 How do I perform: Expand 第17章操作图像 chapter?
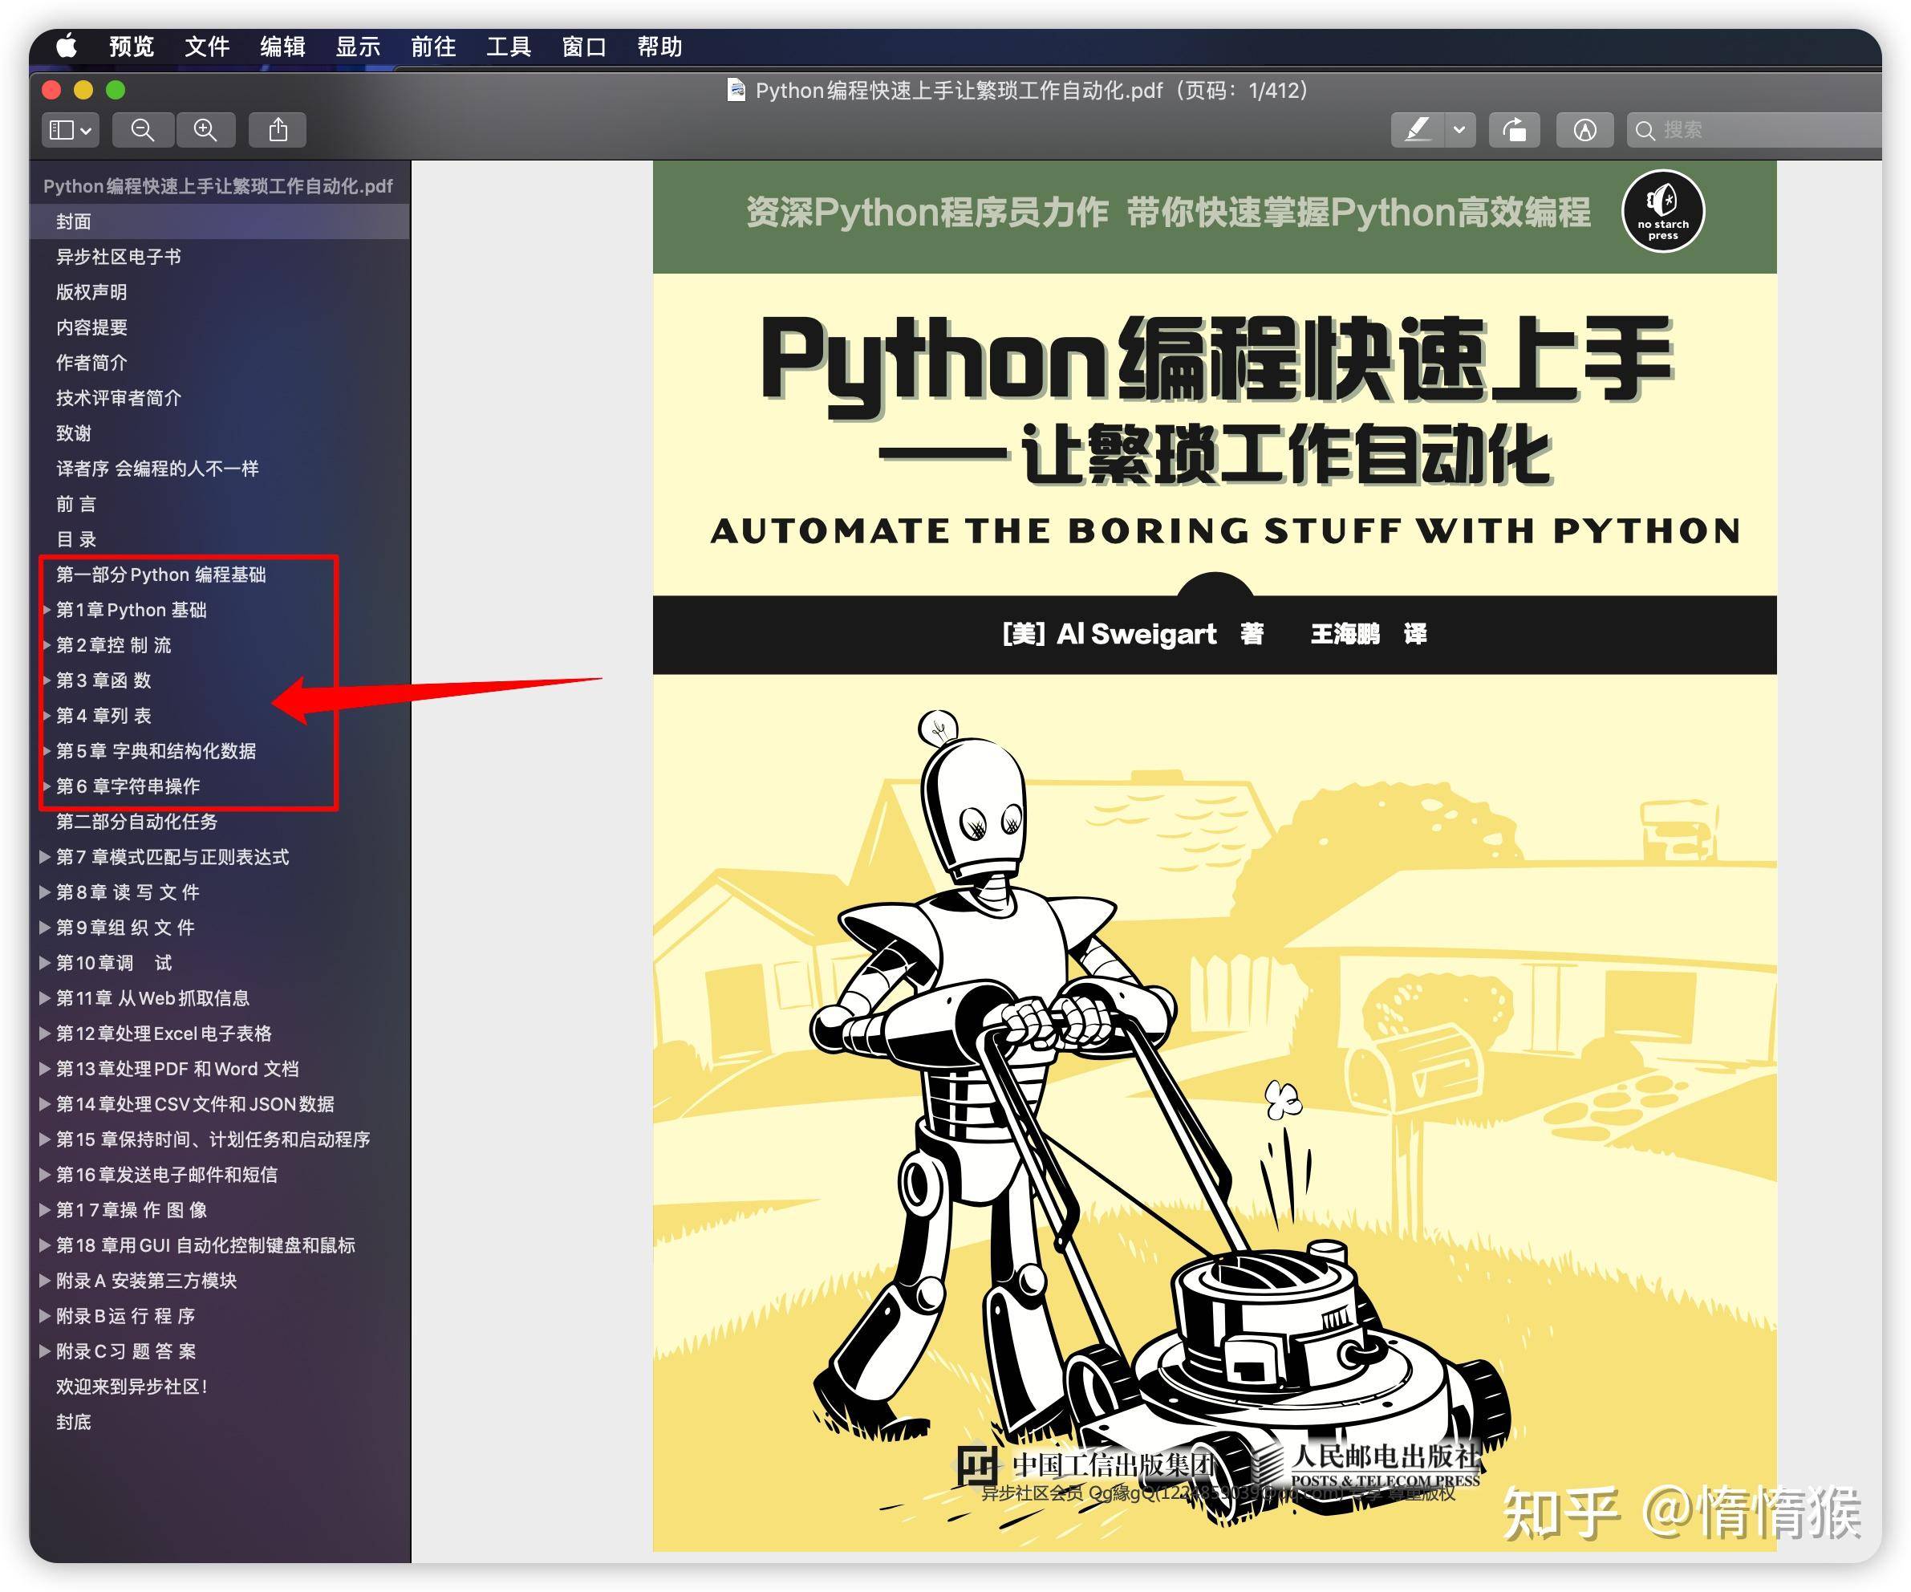click(45, 1211)
